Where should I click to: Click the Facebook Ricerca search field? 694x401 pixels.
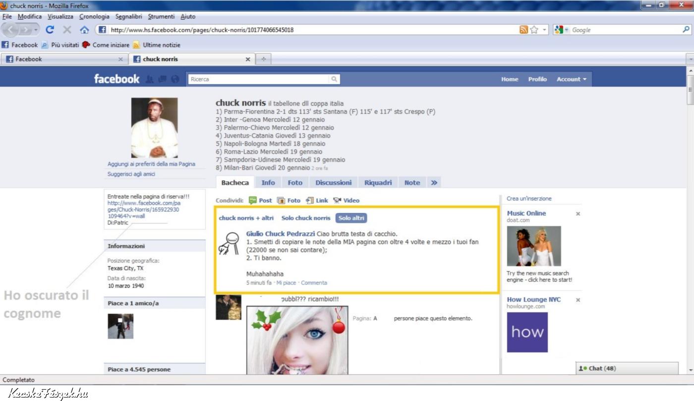tap(259, 79)
